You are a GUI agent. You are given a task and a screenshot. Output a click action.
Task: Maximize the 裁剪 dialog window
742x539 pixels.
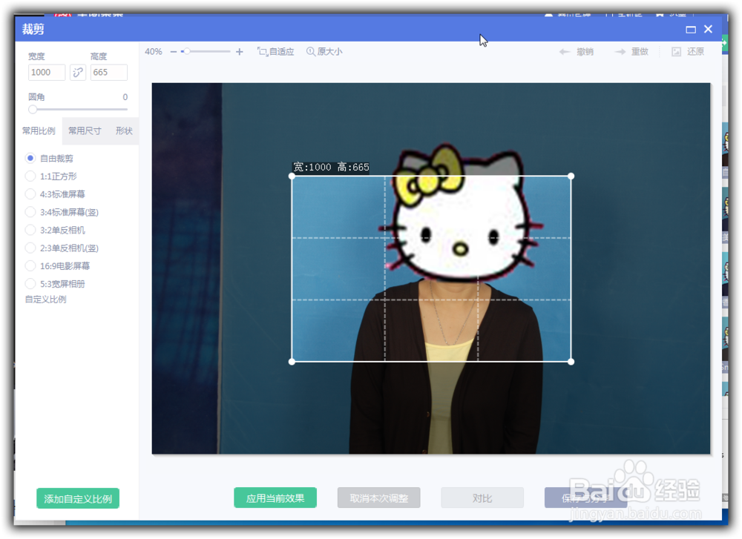point(690,30)
